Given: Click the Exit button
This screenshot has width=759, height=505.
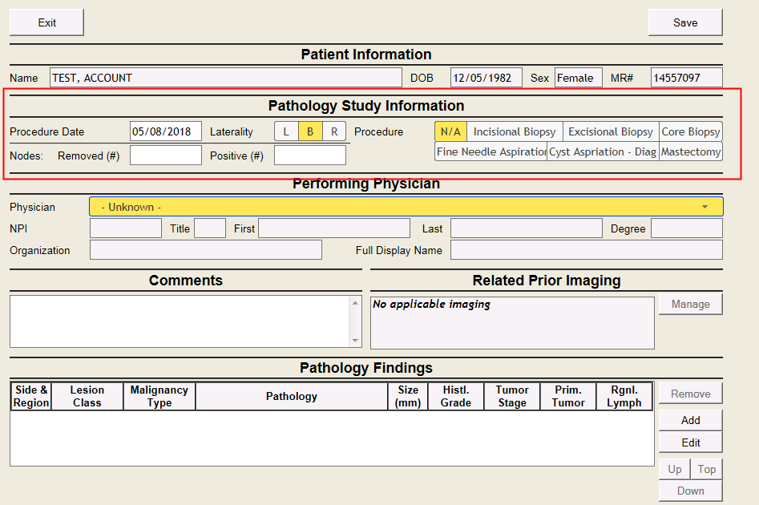Looking at the screenshot, I should click(46, 22).
